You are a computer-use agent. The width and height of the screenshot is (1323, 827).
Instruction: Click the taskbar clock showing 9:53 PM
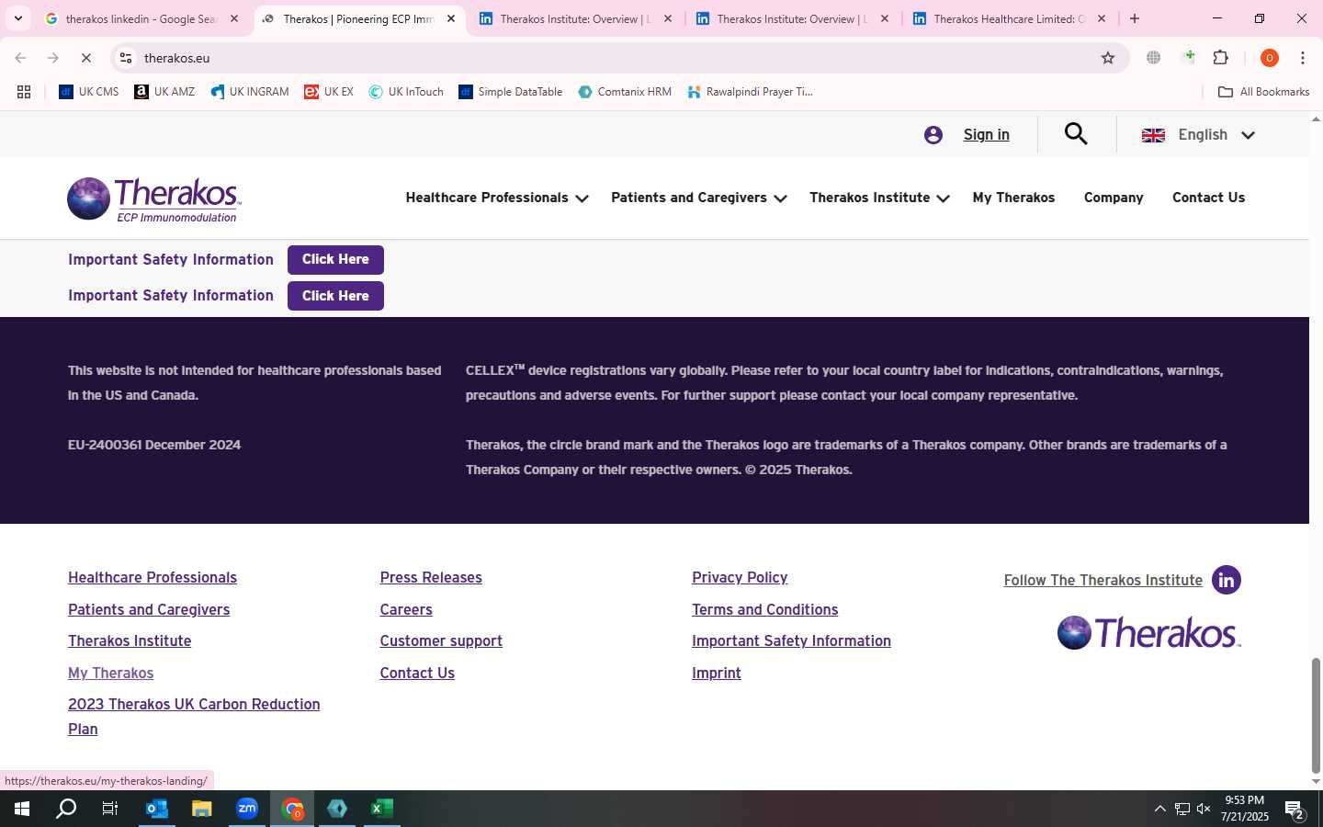[x=1245, y=809]
